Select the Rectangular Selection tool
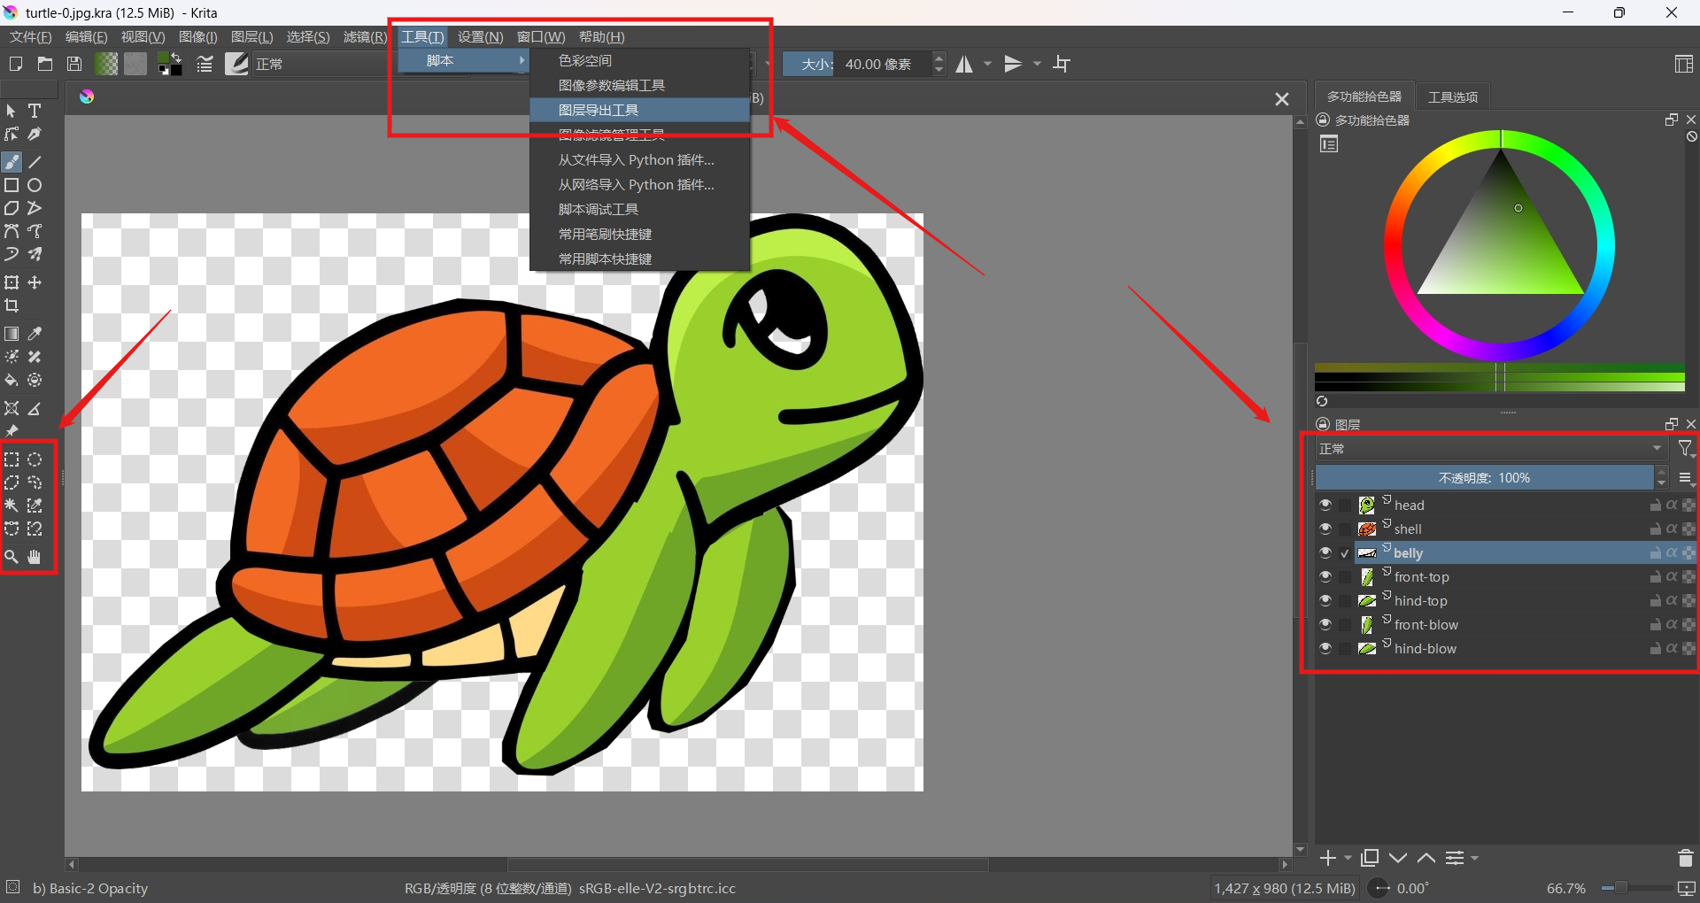This screenshot has width=1700, height=903. pyautogui.click(x=12, y=459)
